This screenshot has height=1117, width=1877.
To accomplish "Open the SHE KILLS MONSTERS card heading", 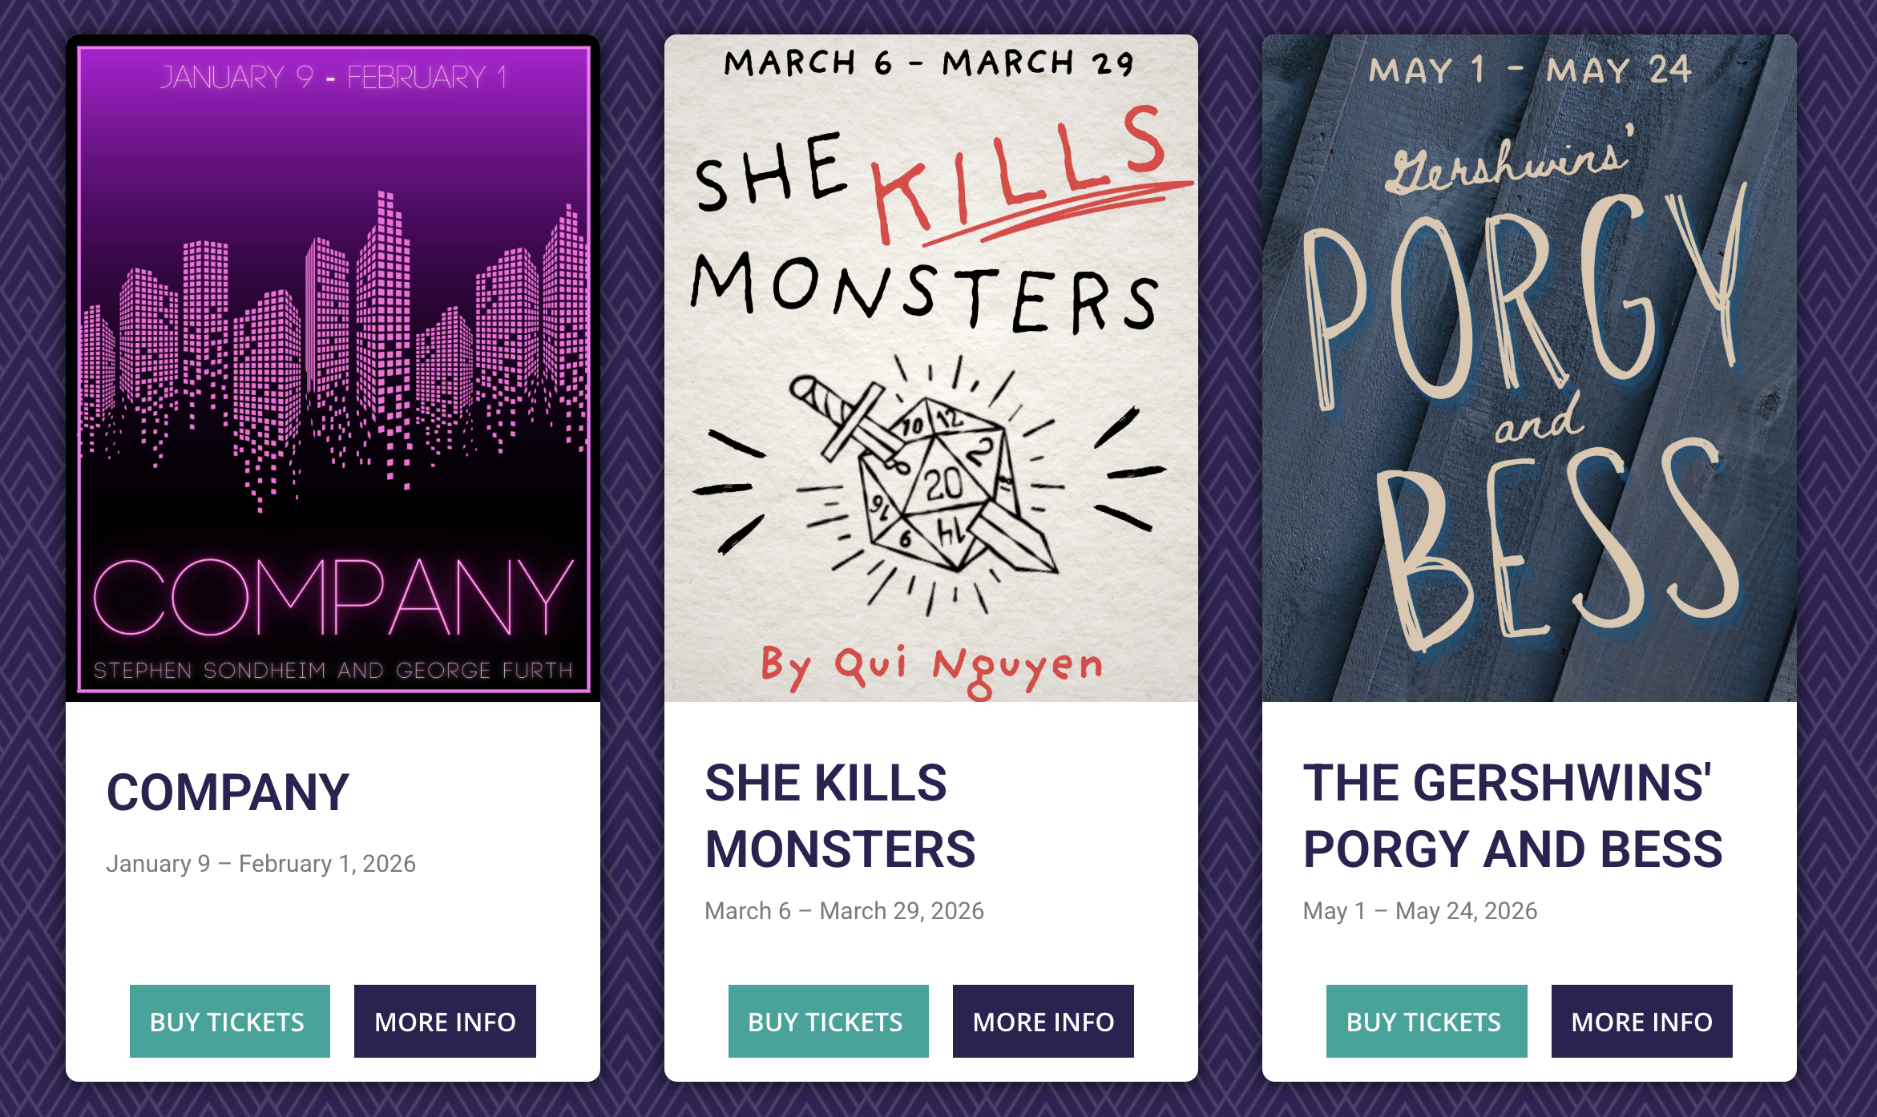I will coord(840,816).
